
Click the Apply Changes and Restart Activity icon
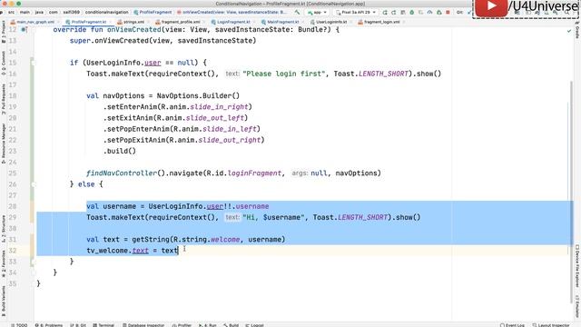[393, 12]
